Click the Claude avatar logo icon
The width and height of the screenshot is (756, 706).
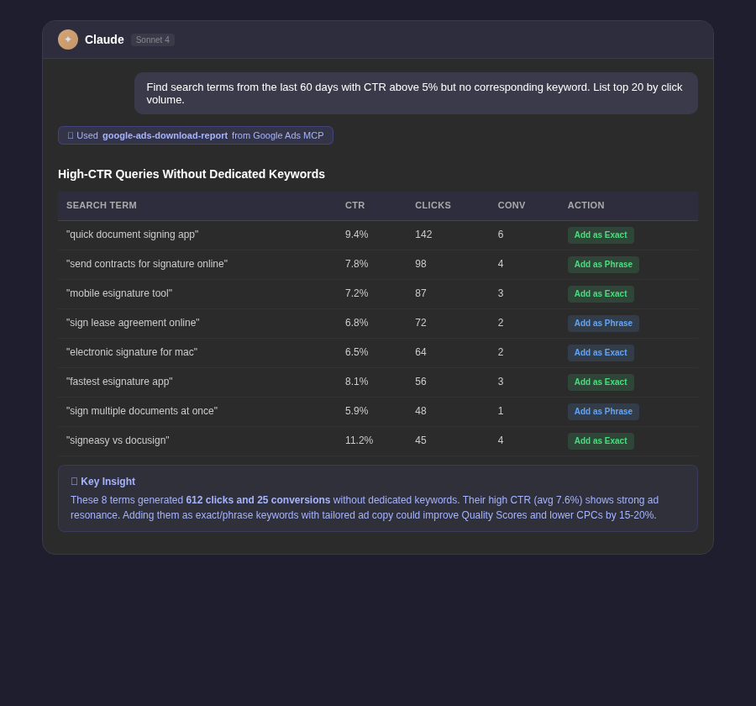[68, 40]
